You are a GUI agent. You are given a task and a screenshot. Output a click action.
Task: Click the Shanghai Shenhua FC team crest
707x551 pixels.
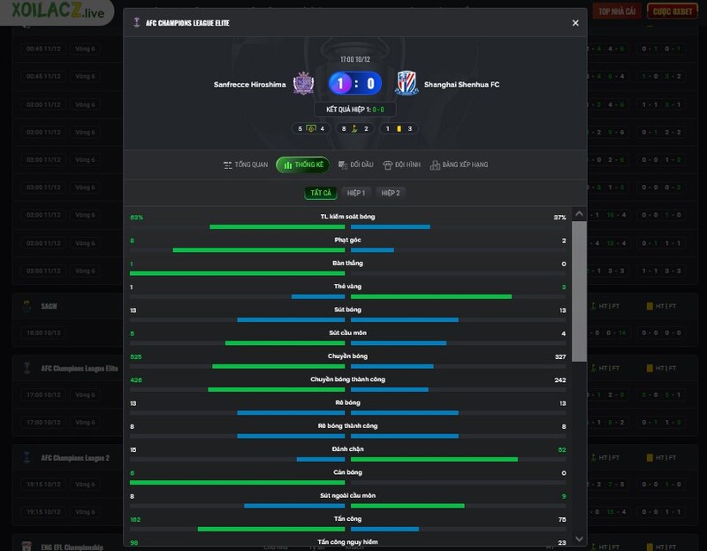coord(407,83)
